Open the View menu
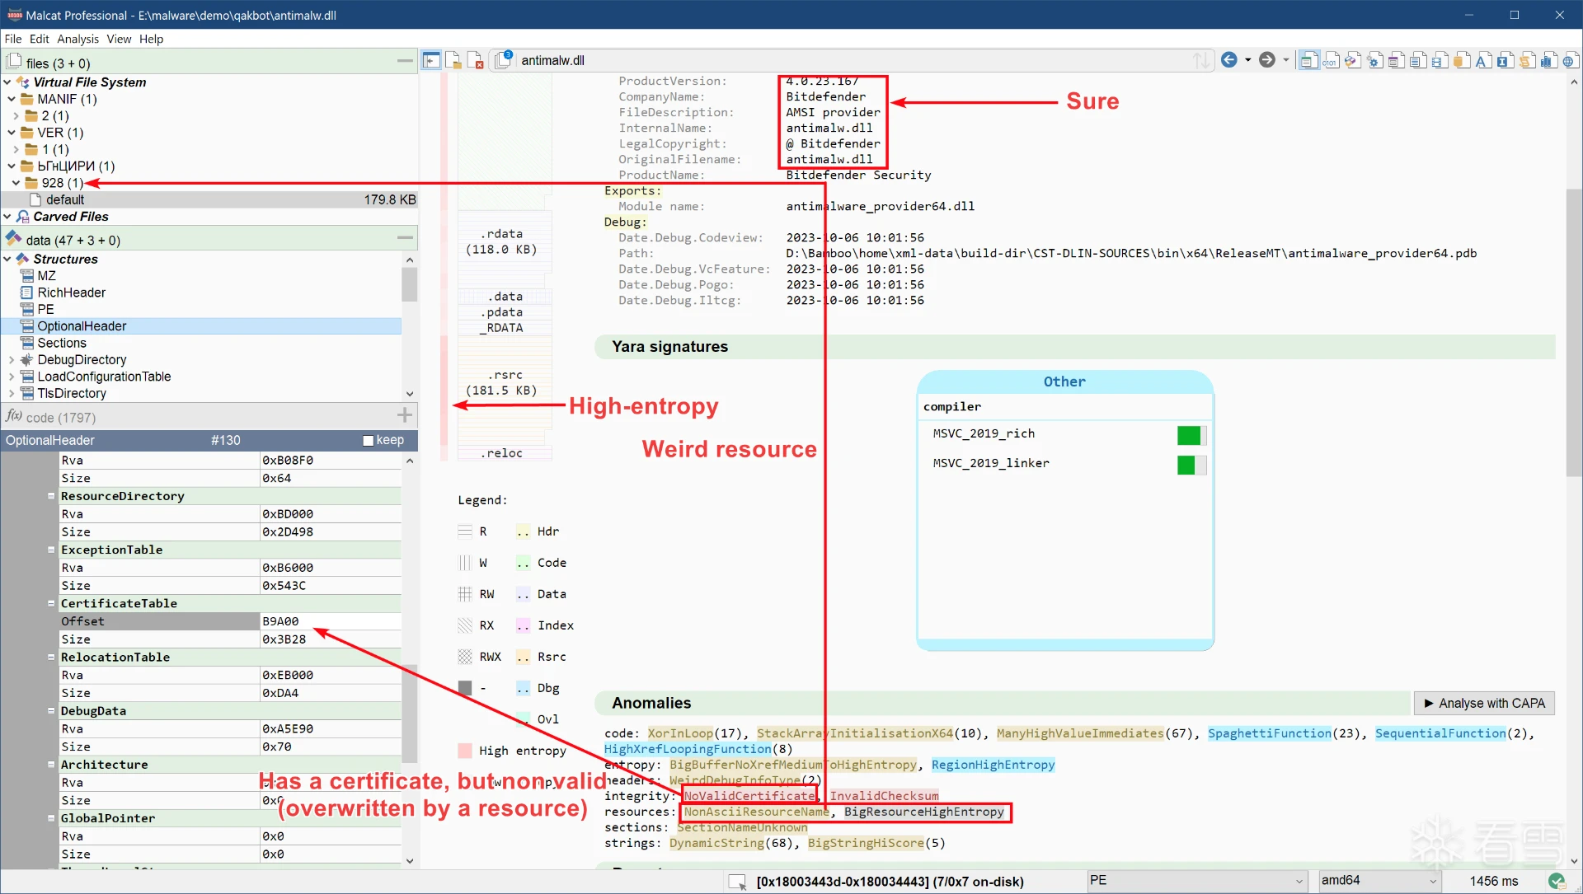Image resolution: width=1583 pixels, height=894 pixels. point(119,39)
